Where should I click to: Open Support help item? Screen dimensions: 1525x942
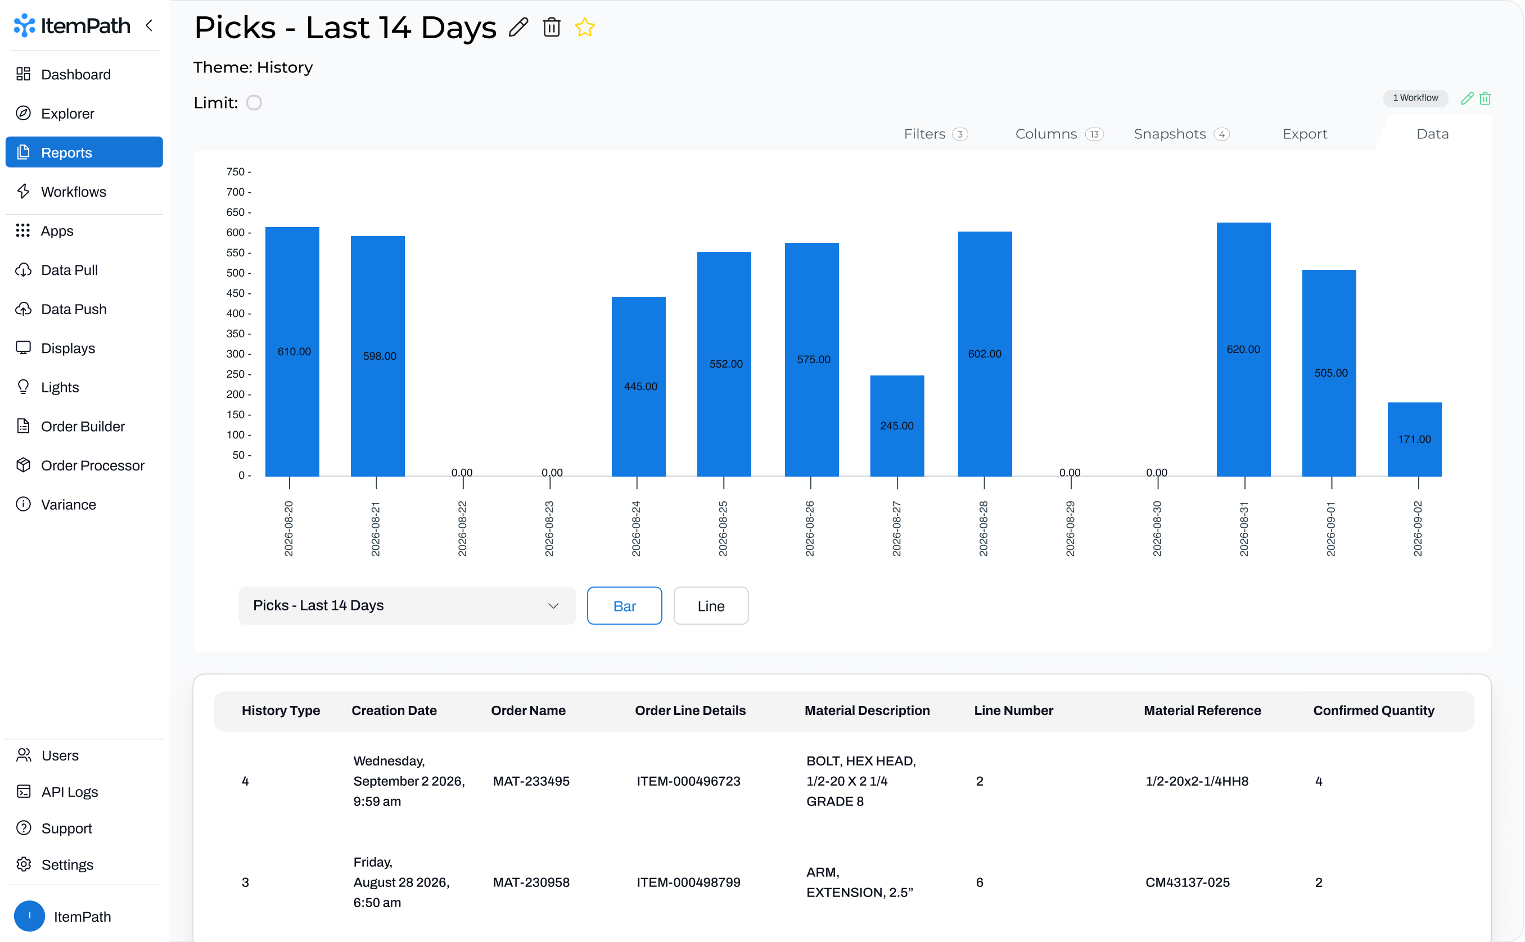[x=84, y=828]
